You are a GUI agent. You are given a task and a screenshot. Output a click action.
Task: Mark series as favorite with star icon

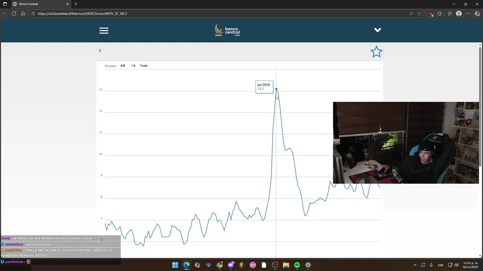click(376, 52)
